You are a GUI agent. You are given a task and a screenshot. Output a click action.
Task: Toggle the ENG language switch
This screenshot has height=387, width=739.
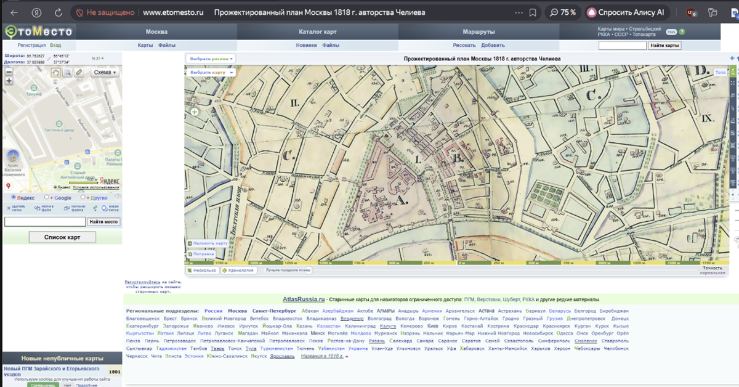point(671,32)
